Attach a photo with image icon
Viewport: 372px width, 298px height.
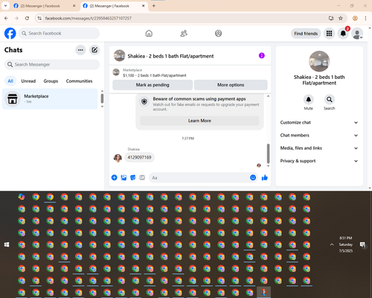pyautogui.click(x=124, y=177)
